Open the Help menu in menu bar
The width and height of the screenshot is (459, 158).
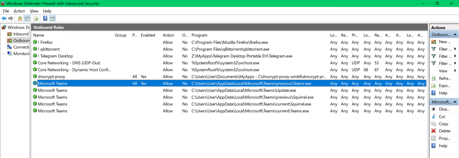[47, 11]
